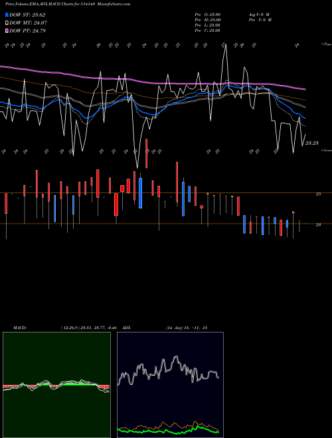The width and height of the screenshot is (332, 438).
Task: Click the 'Pre C: 23.00' value
Action: tap(208, 31)
